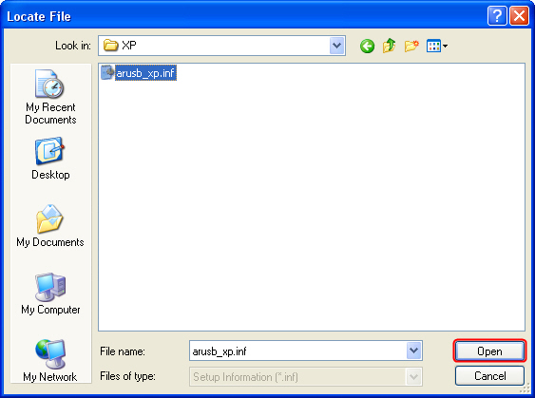535x398 pixels.
Task: Click the Open button
Action: (489, 351)
